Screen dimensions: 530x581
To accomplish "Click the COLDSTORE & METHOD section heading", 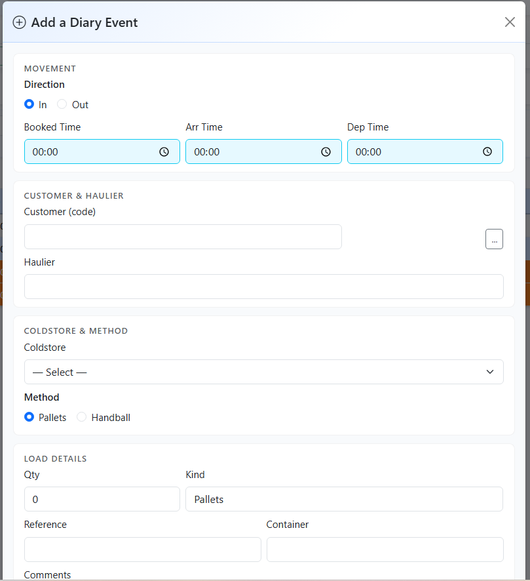I will point(76,331).
